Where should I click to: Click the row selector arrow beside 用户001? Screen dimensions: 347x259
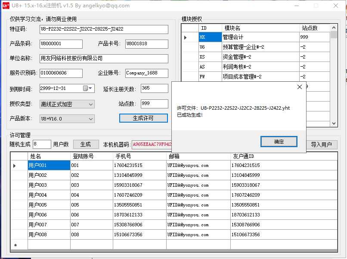pos(13,165)
